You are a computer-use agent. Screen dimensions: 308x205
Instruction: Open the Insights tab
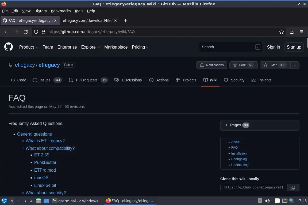click(261, 80)
